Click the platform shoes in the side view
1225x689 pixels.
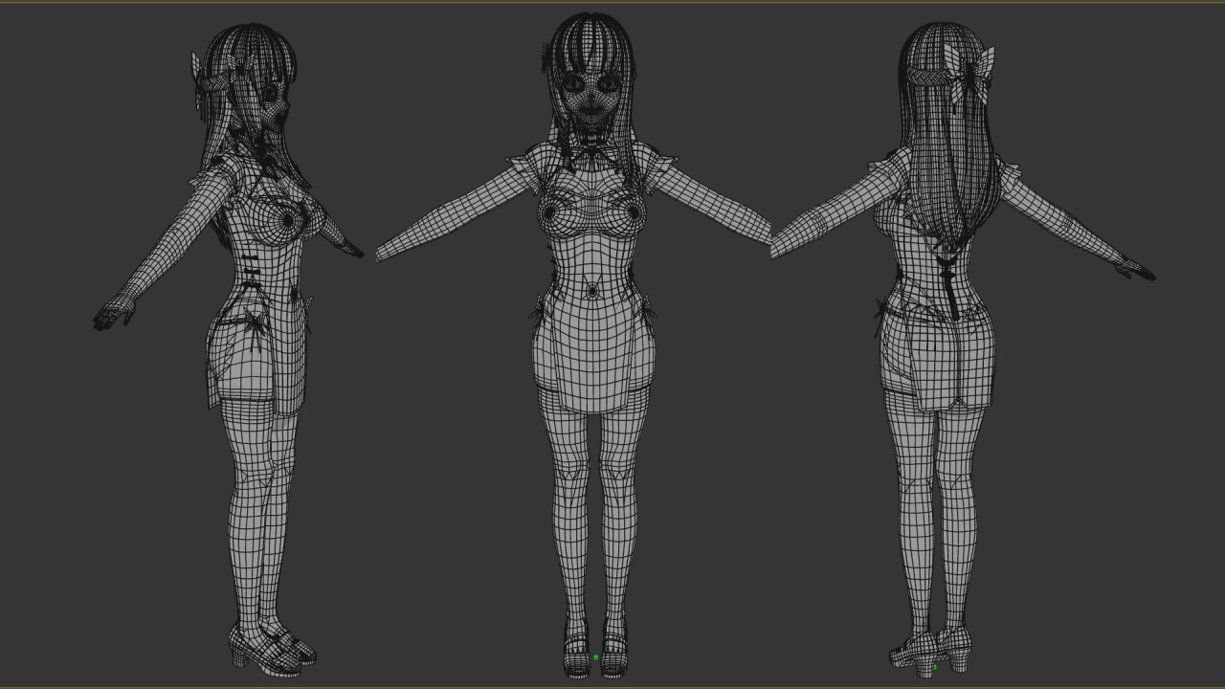pos(273,649)
